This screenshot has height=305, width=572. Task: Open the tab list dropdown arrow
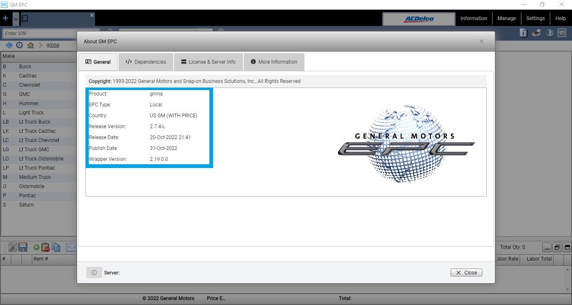pyautogui.click(x=16, y=19)
